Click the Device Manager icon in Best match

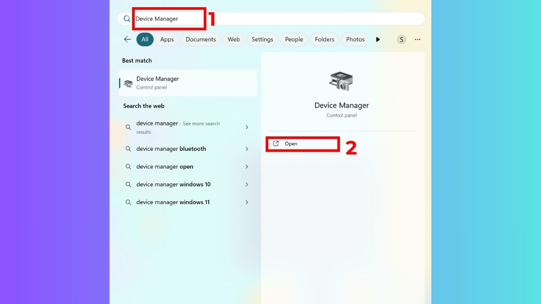tap(128, 83)
